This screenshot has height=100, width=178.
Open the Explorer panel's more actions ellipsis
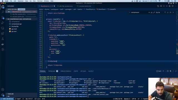coord(34,6)
